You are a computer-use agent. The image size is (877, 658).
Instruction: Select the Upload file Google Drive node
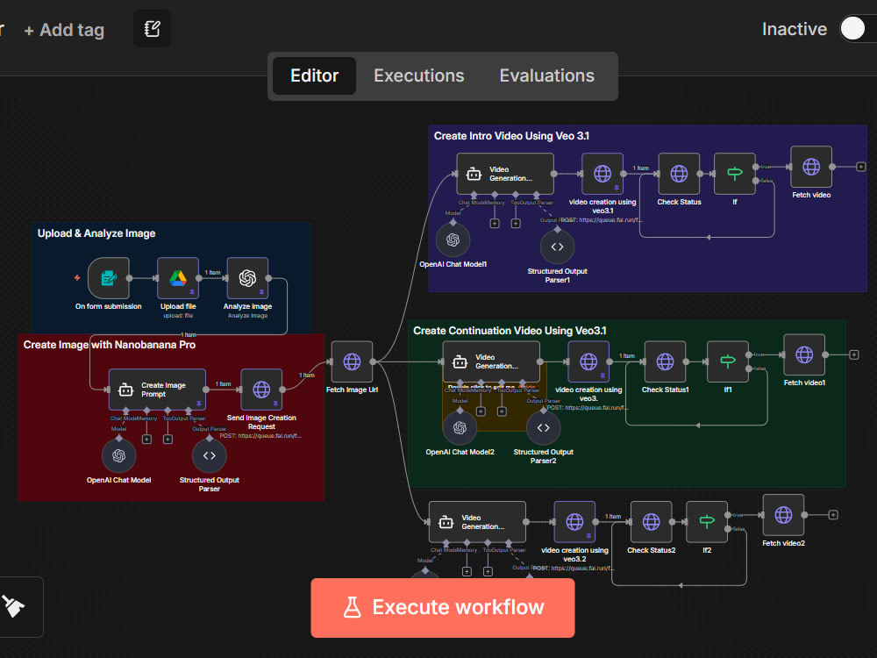pos(178,278)
